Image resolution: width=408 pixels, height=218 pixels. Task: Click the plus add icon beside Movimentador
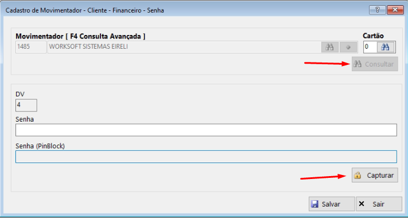coord(348,48)
